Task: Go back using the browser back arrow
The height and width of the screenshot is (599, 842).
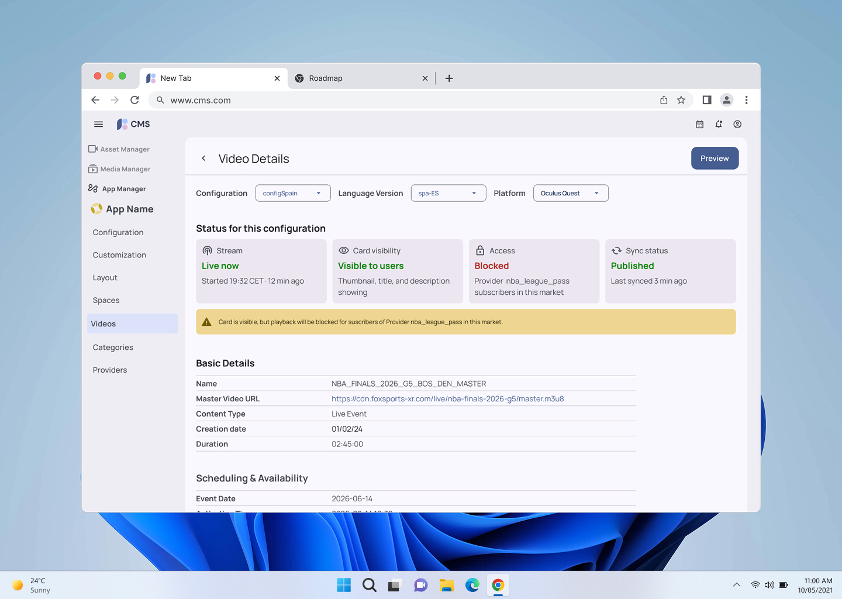Action: (x=95, y=100)
